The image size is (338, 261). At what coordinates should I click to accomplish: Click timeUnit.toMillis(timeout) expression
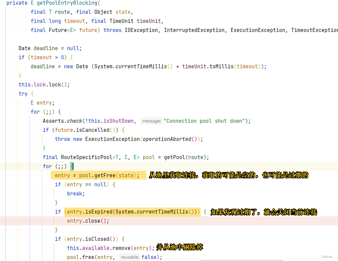[x=222, y=67]
